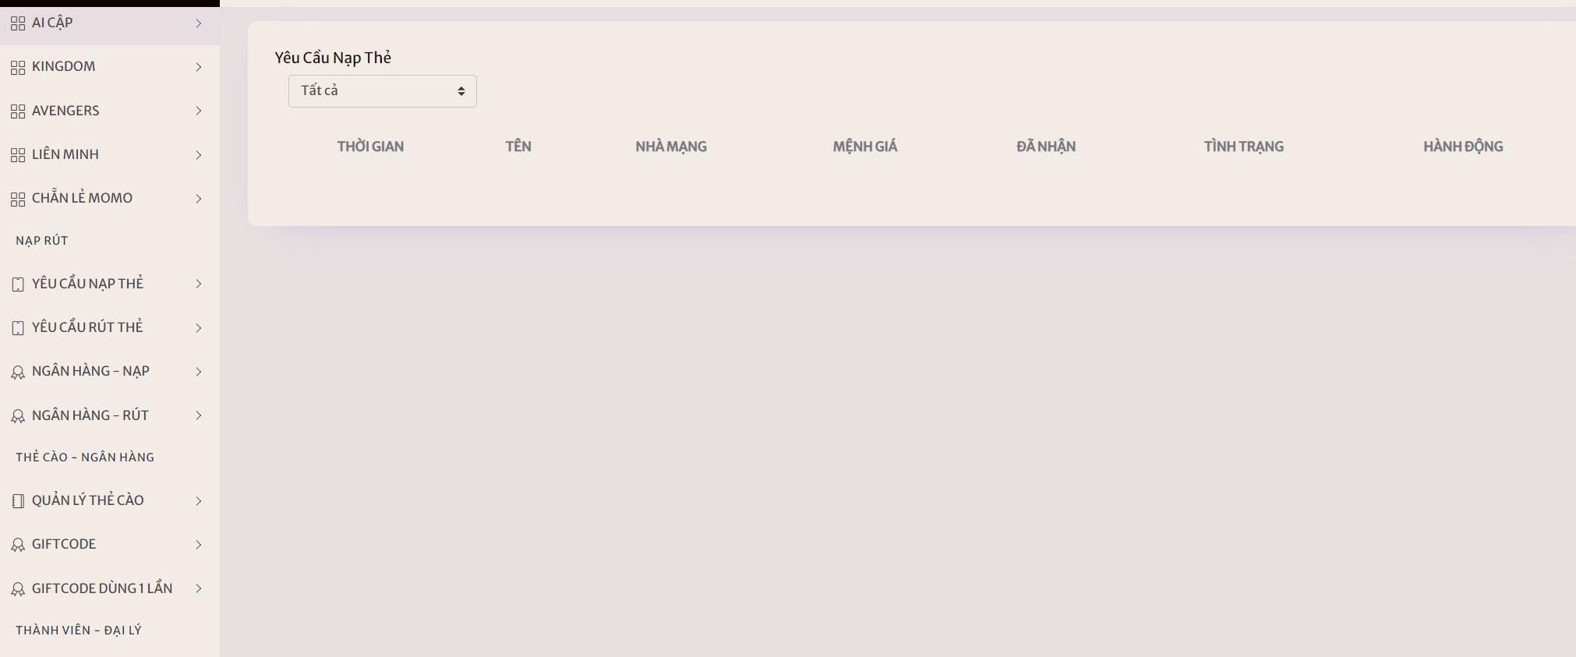This screenshot has width=1576, height=657.
Task: Click the grid icon beside LIÊN MINH
Action: coord(18,155)
